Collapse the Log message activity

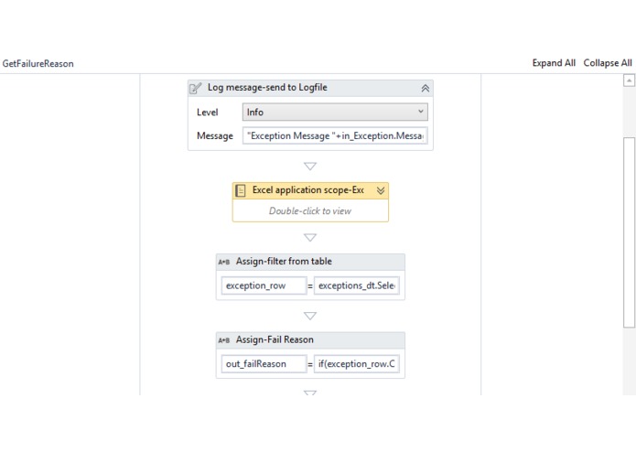426,88
